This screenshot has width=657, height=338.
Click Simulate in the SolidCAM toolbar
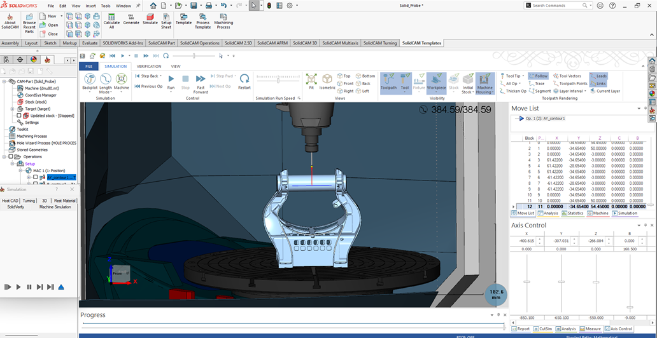150,19
